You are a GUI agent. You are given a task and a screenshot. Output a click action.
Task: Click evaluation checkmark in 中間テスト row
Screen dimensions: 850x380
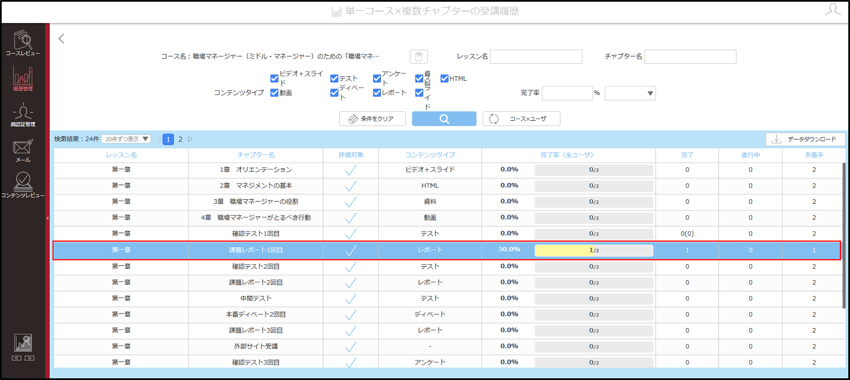click(350, 299)
